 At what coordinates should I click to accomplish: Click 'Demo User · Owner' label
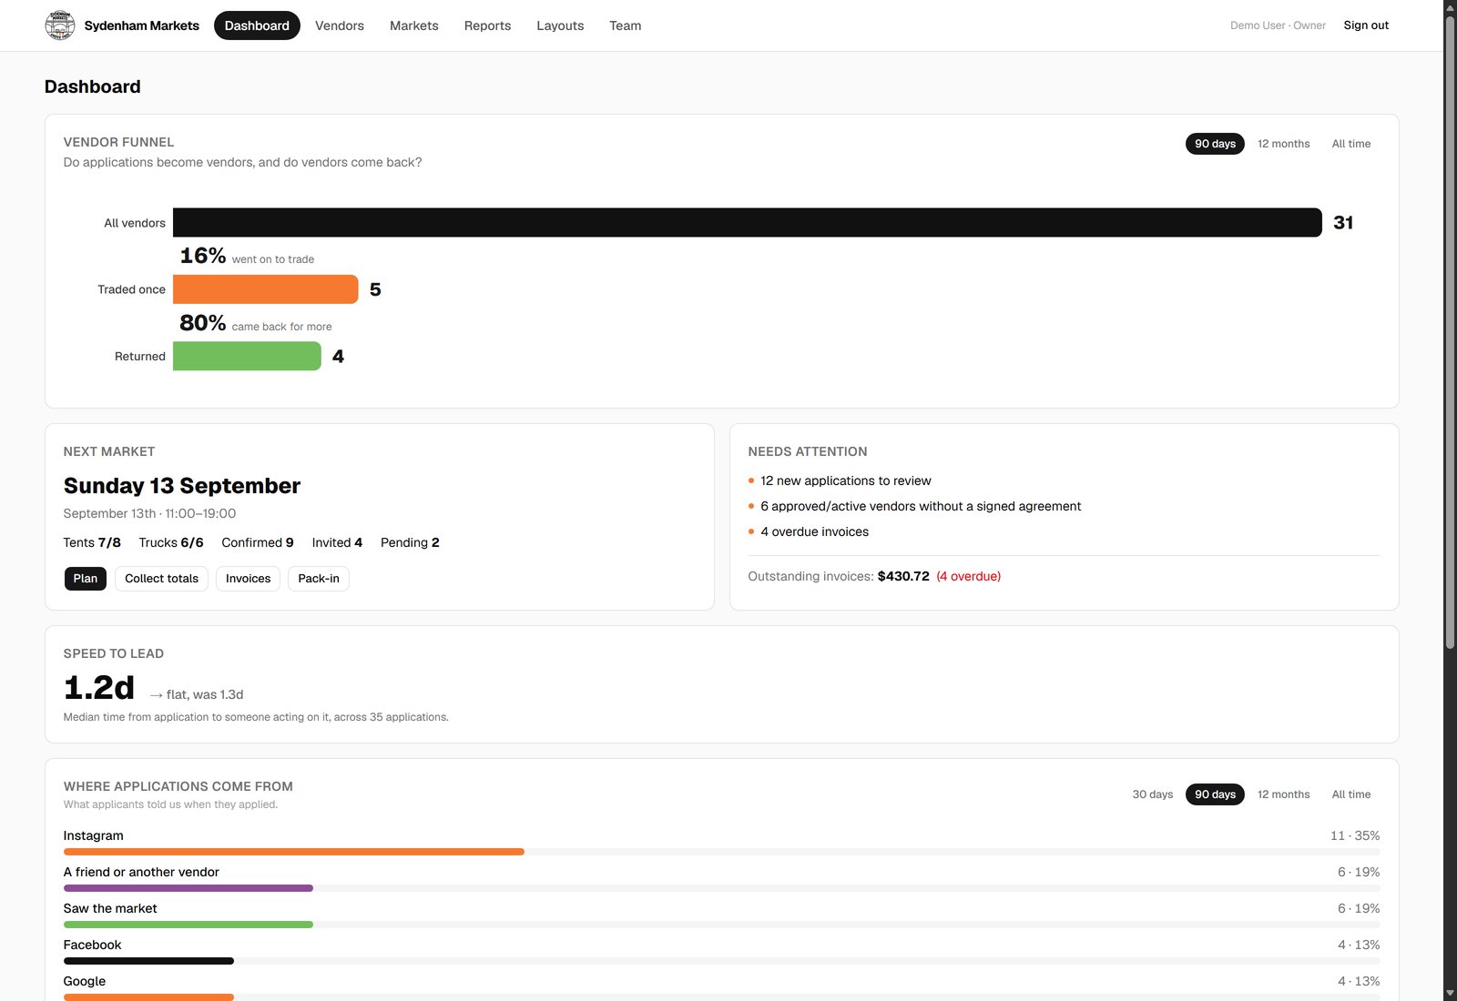(1278, 25)
